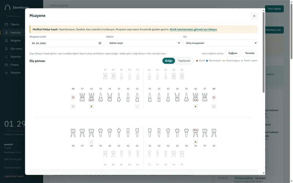Image resolution: width=293 pixels, height=183 pixels.
Task: Open surface box beneath tooth 36
Action: [196, 142]
